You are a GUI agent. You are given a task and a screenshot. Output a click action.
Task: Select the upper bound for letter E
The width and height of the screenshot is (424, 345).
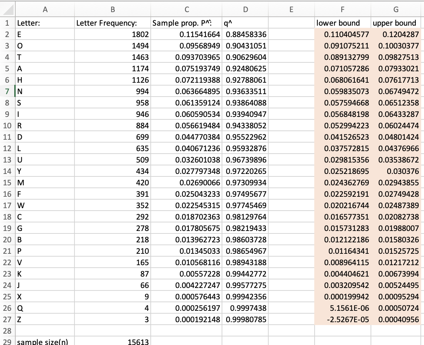tap(395, 34)
